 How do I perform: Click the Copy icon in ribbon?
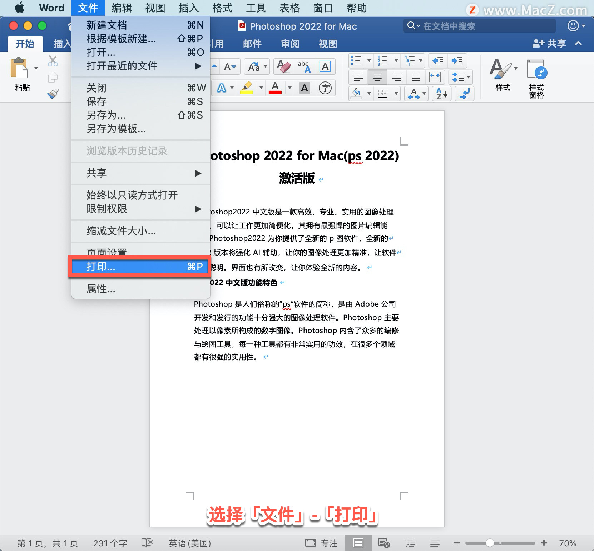(53, 77)
